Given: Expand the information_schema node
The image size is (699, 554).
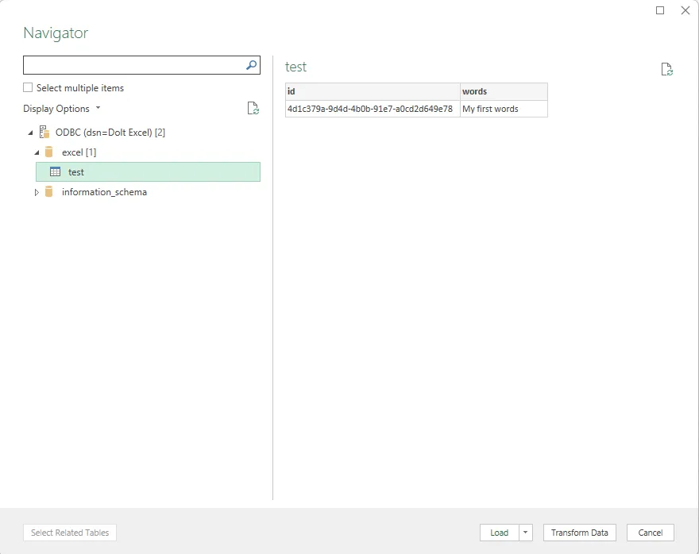Looking at the screenshot, I should point(36,192).
